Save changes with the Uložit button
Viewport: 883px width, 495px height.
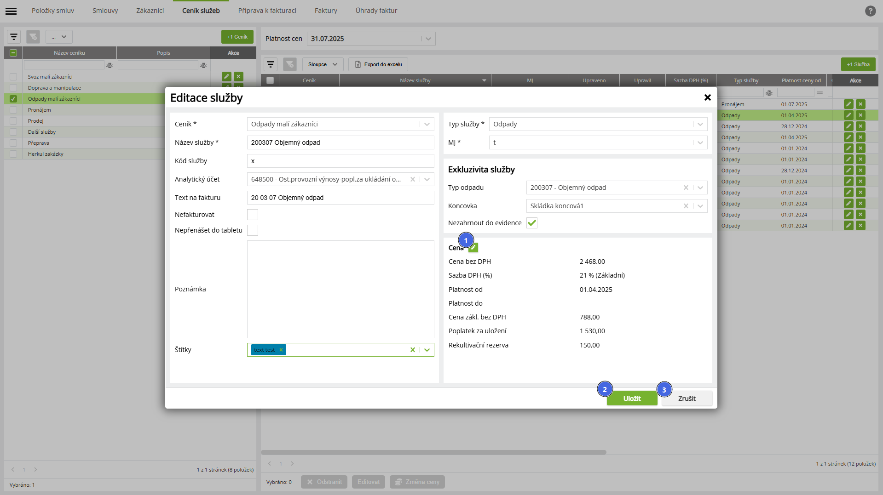tap(632, 398)
